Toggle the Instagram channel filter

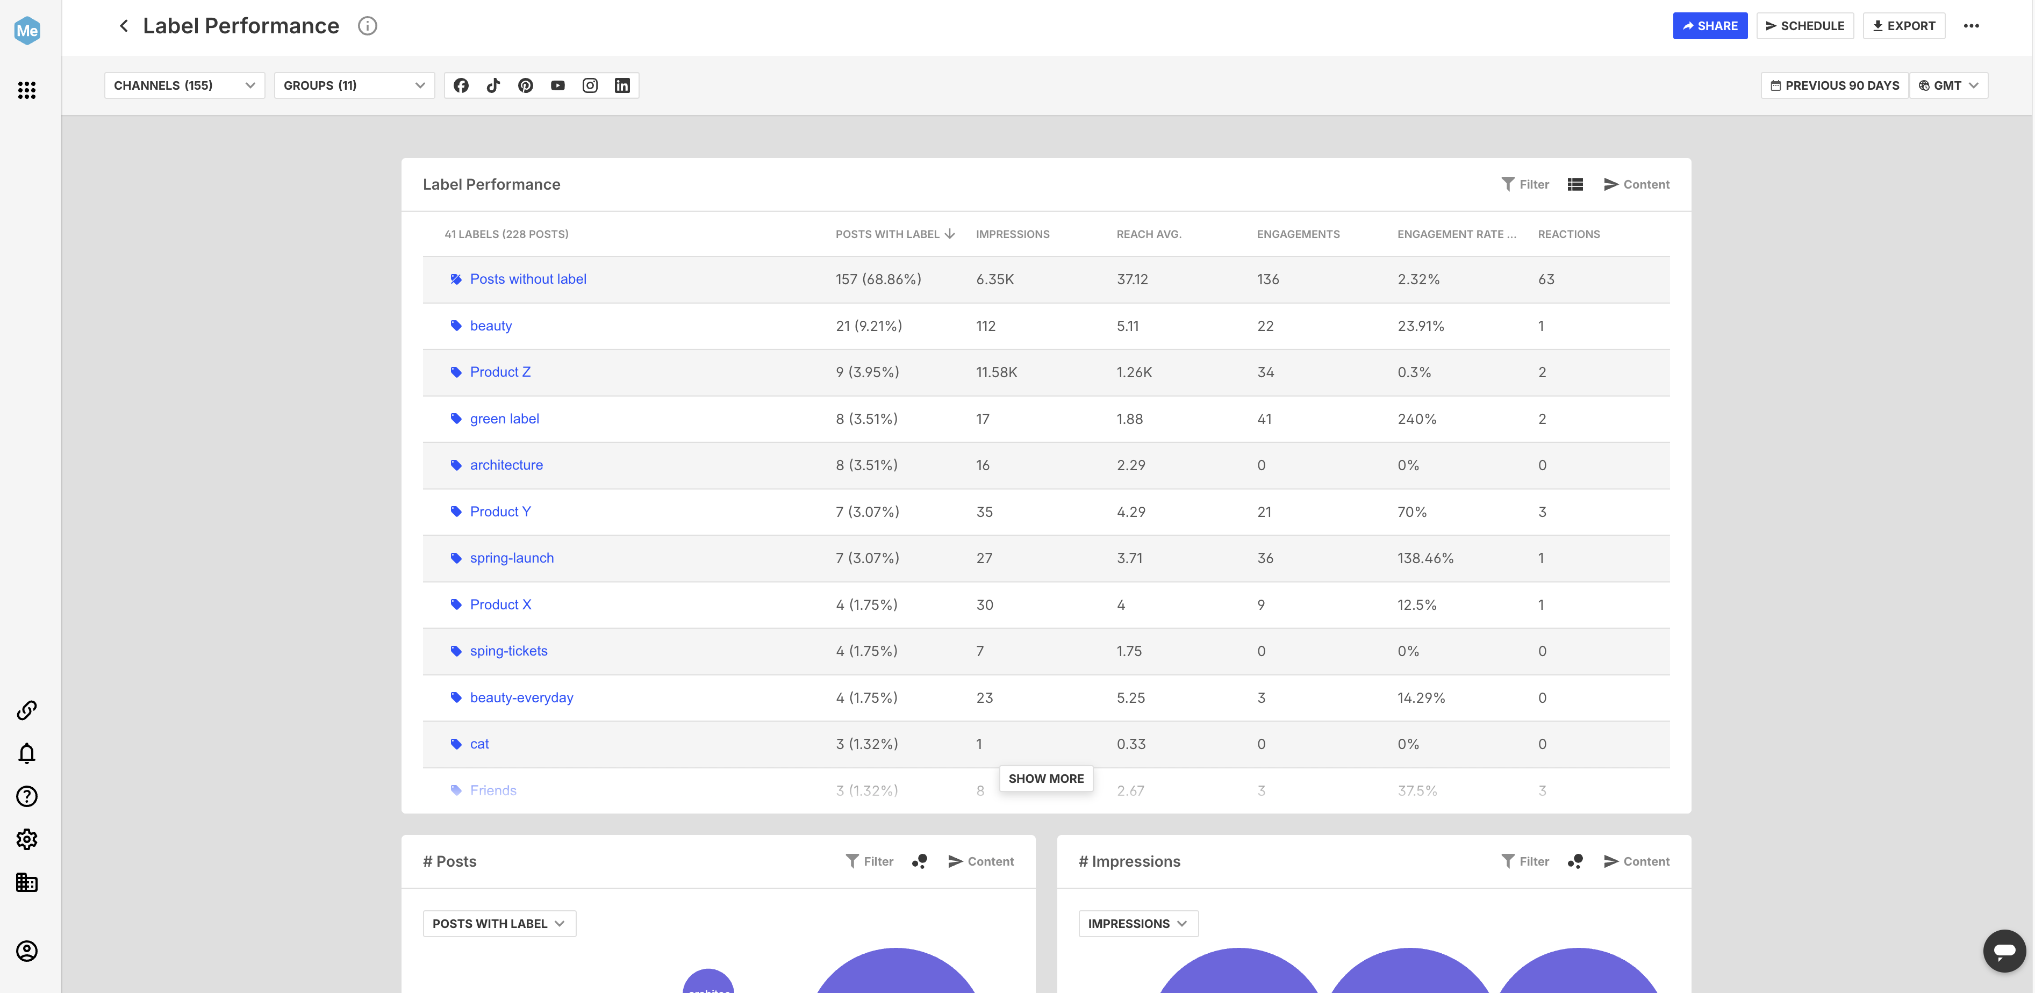pyautogui.click(x=590, y=85)
